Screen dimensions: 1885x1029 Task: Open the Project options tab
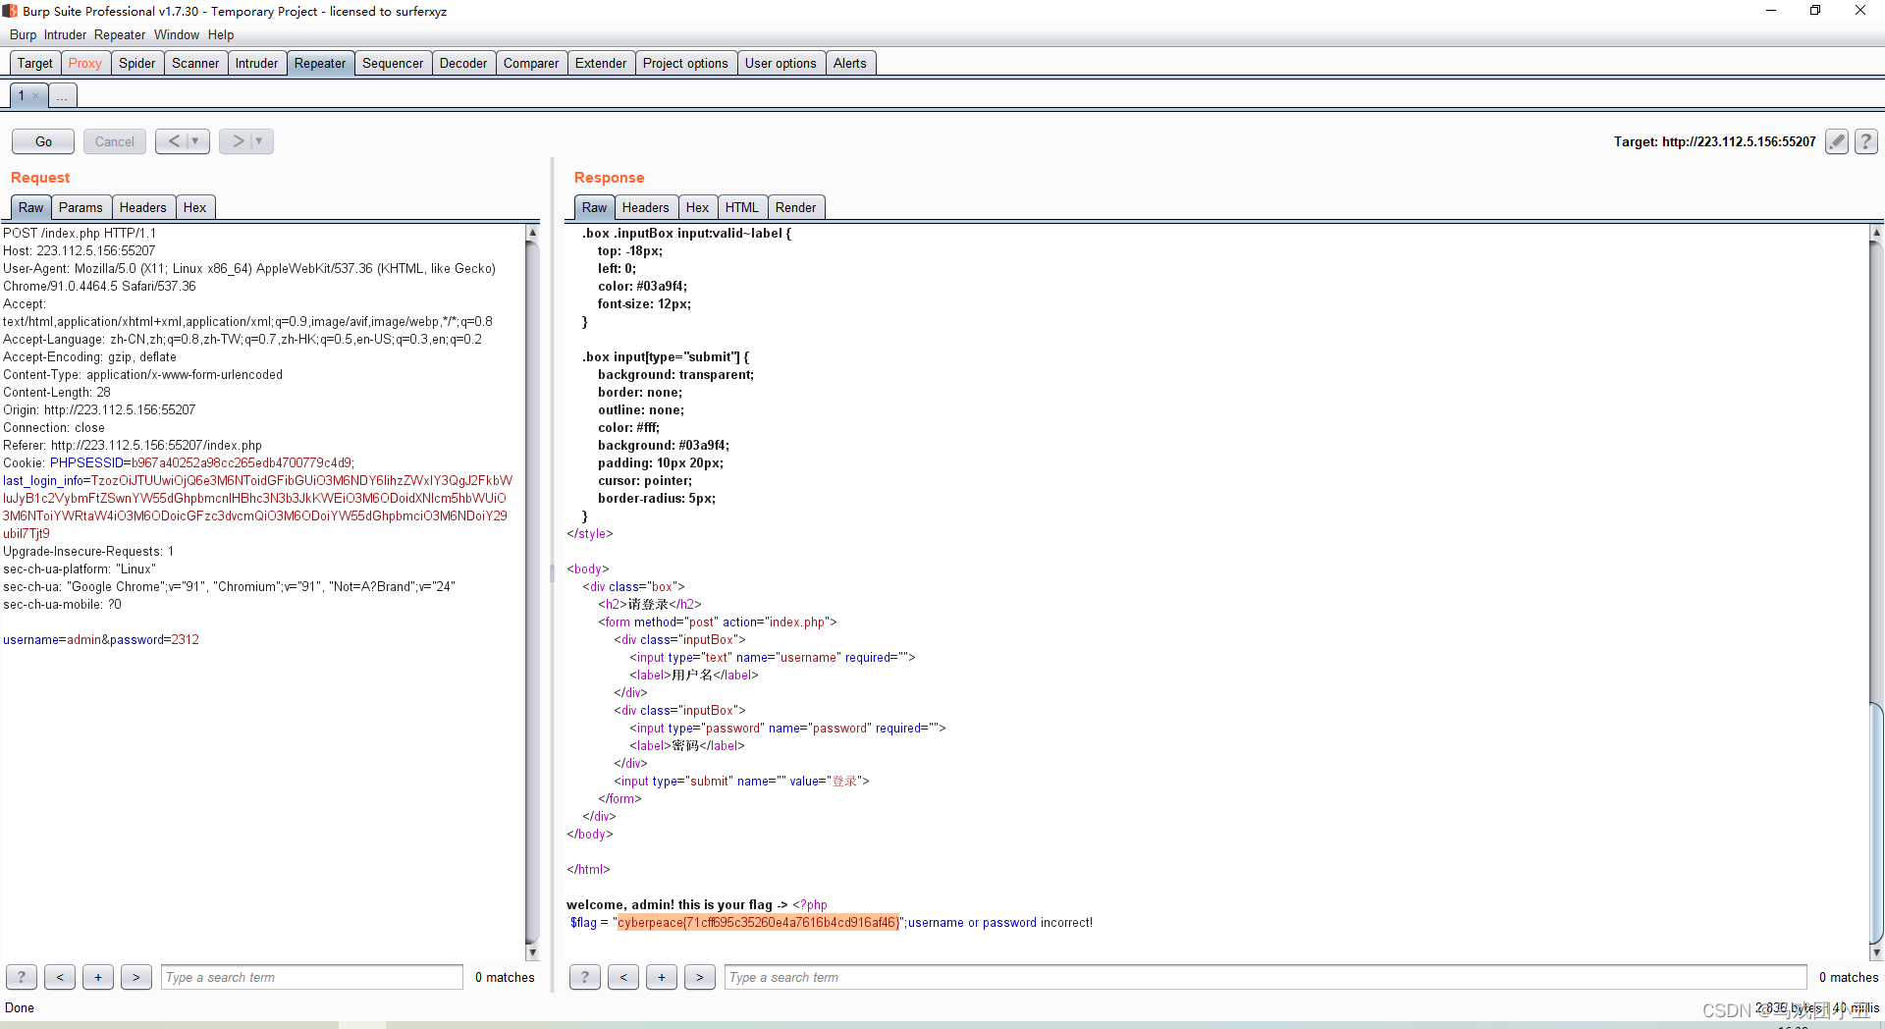(685, 63)
